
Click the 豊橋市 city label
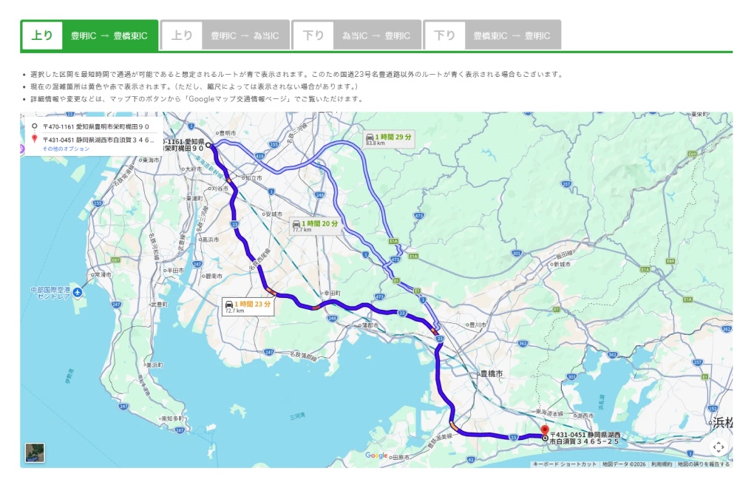492,373
